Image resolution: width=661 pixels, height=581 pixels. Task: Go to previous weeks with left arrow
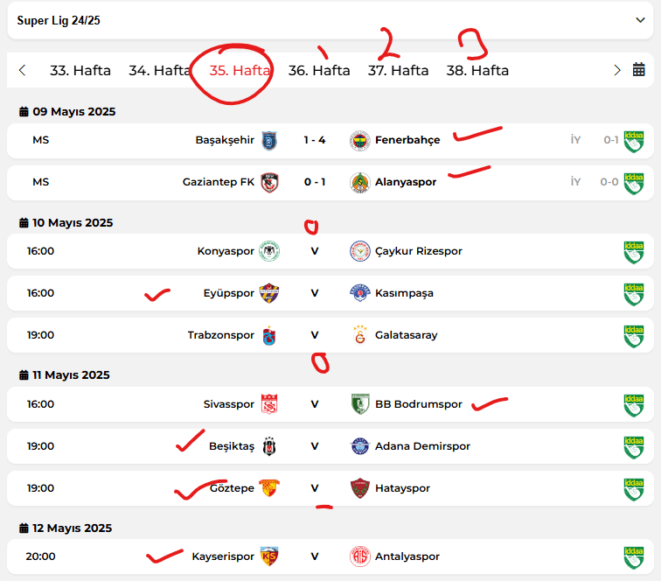[22, 70]
